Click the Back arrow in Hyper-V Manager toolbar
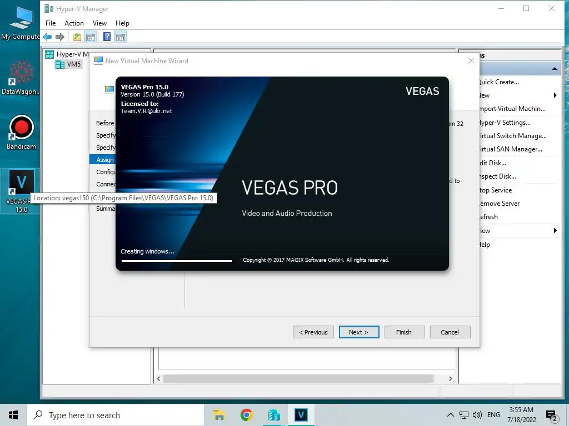Viewport: 569px width, 426px height. 48,37
